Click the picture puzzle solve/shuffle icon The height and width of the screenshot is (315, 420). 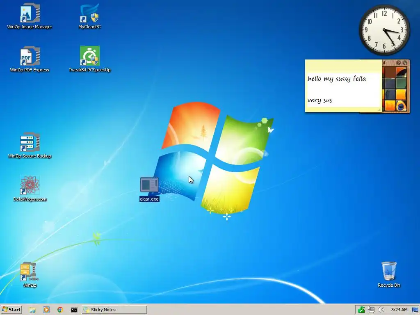pos(405,63)
